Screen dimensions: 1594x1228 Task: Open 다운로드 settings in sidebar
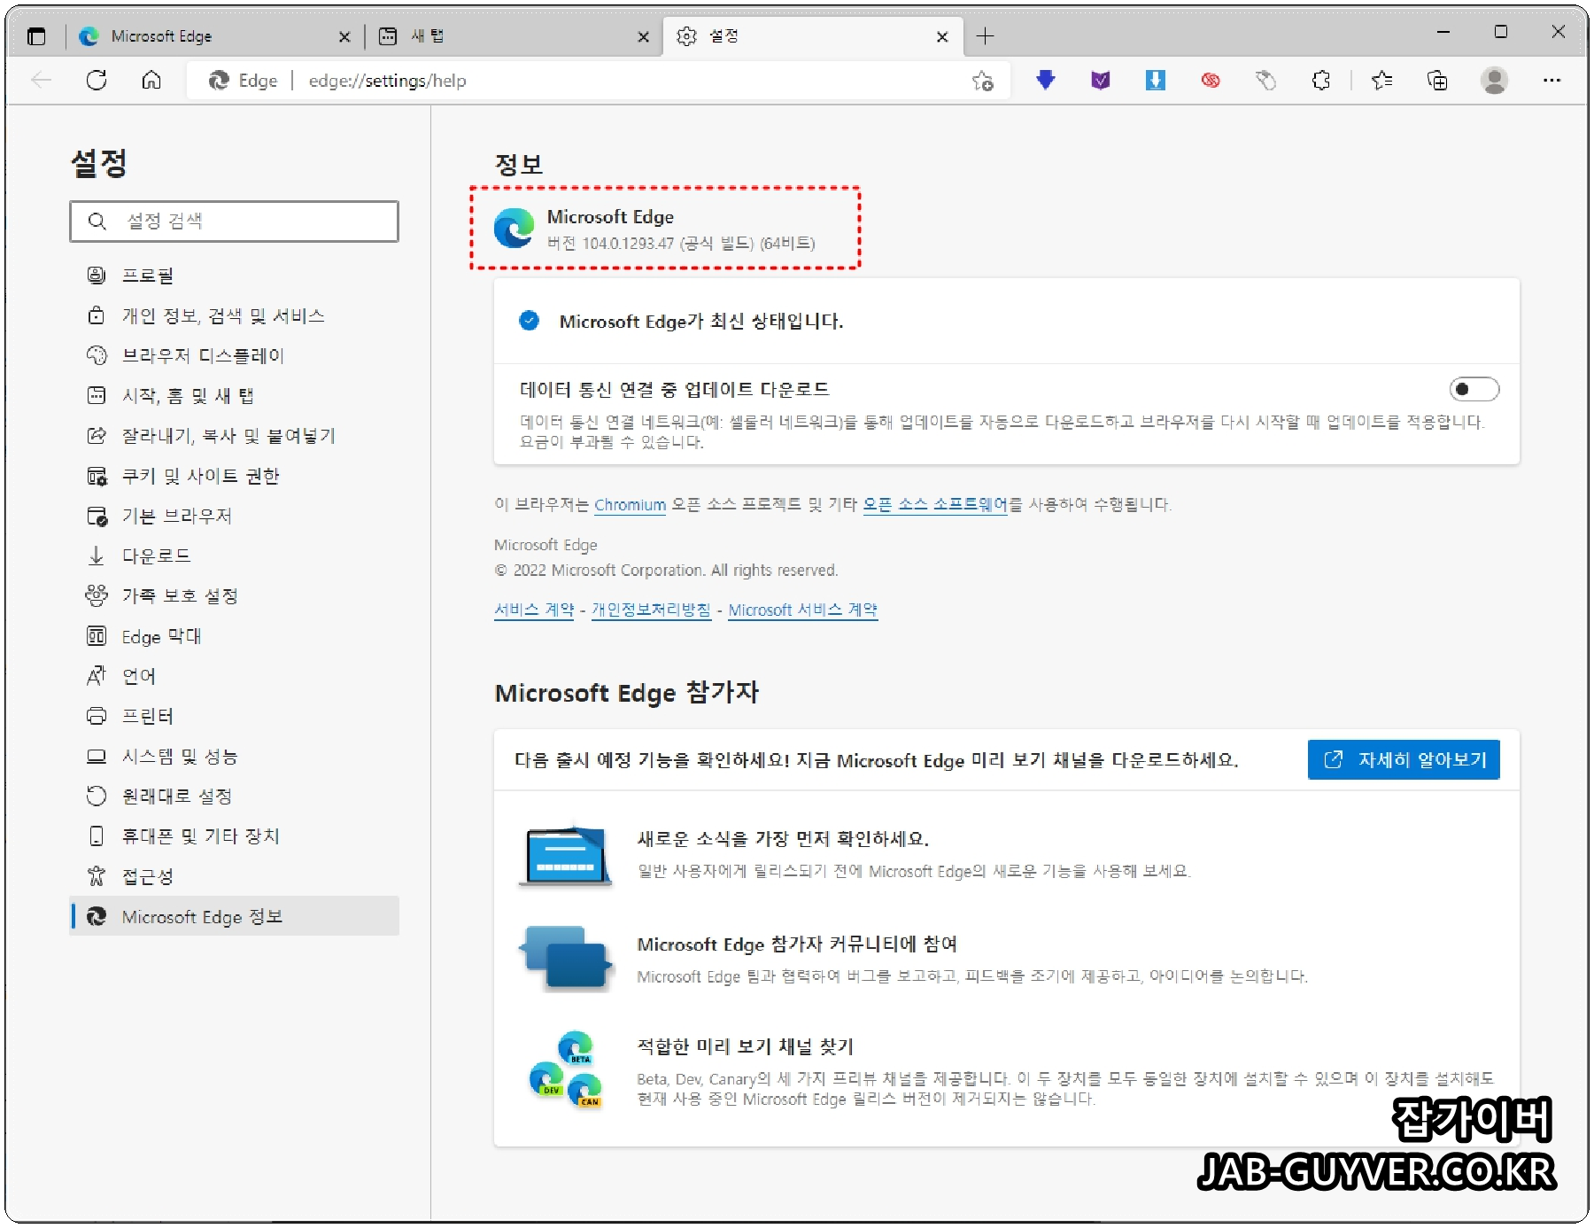pos(235,556)
